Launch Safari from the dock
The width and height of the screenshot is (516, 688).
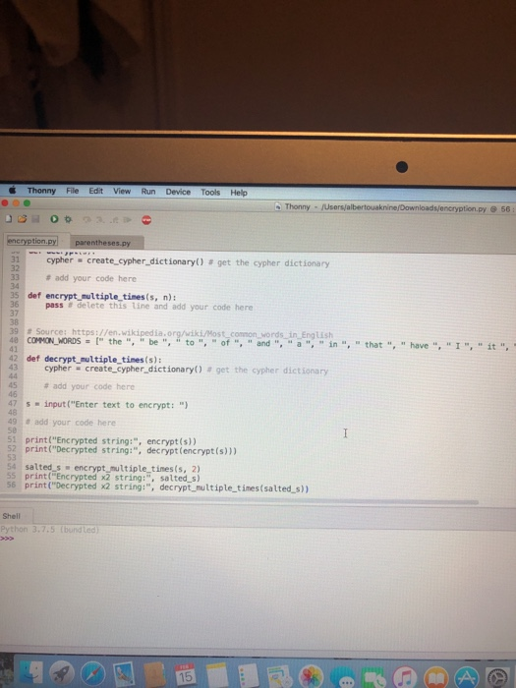pos(92,673)
